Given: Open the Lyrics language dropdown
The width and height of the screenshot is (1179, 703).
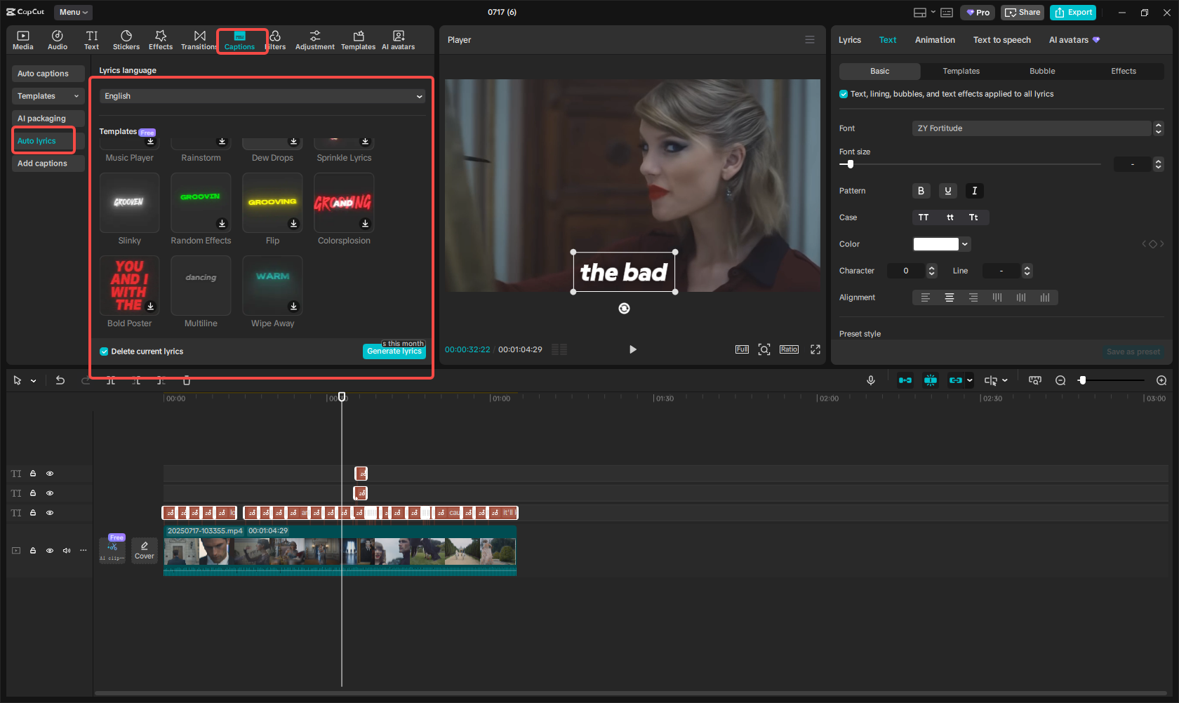Looking at the screenshot, I should click(x=262, y=96).
